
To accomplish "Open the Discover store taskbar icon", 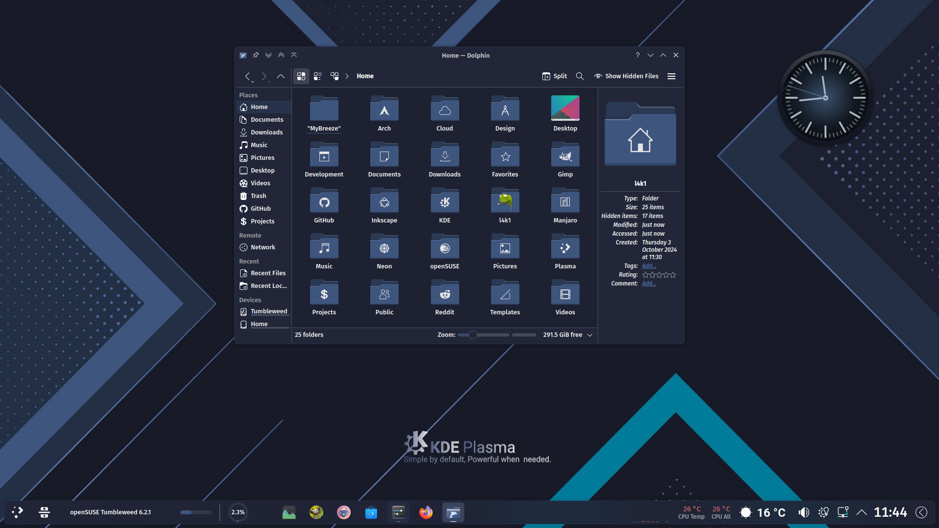I will coord(371,512).
